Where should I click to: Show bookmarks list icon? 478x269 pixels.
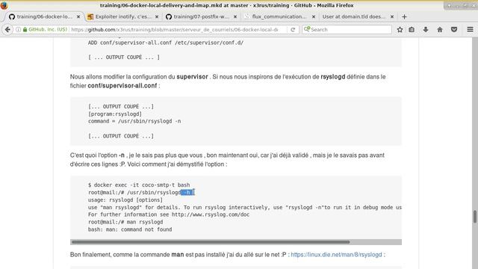click(x=412, y=30)
